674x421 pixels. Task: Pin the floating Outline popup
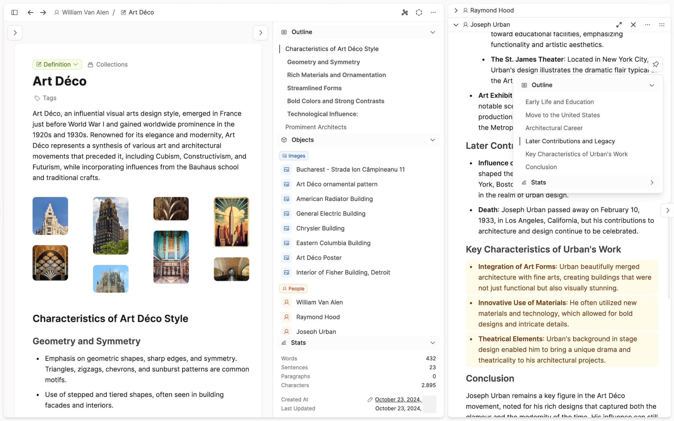655,64
